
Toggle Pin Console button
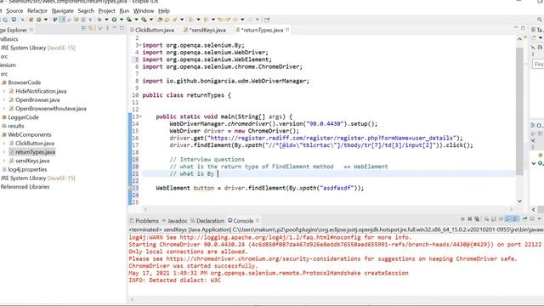pos(524,219)
